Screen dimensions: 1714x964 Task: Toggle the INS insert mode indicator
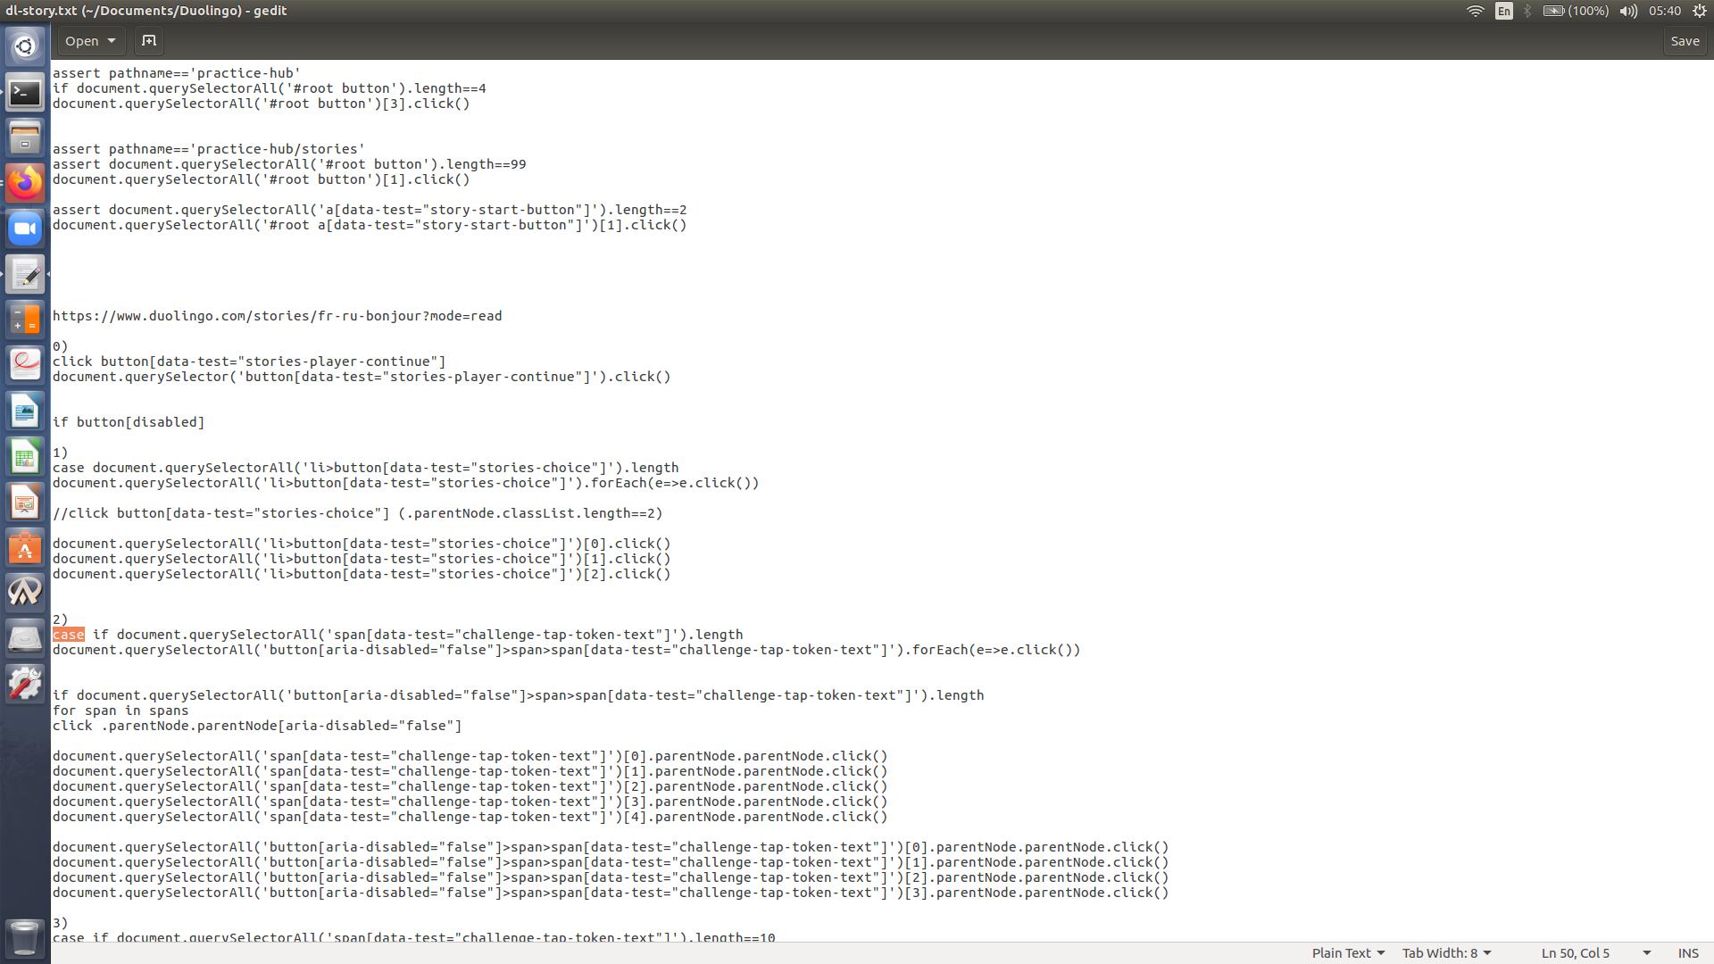(1687, 953)
